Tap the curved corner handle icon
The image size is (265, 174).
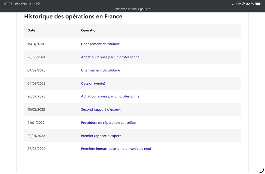pos(262,171)
